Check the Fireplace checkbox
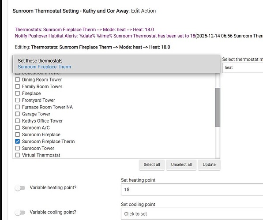Viewport: 263px width, 220px height. click(x=18, y=93)
